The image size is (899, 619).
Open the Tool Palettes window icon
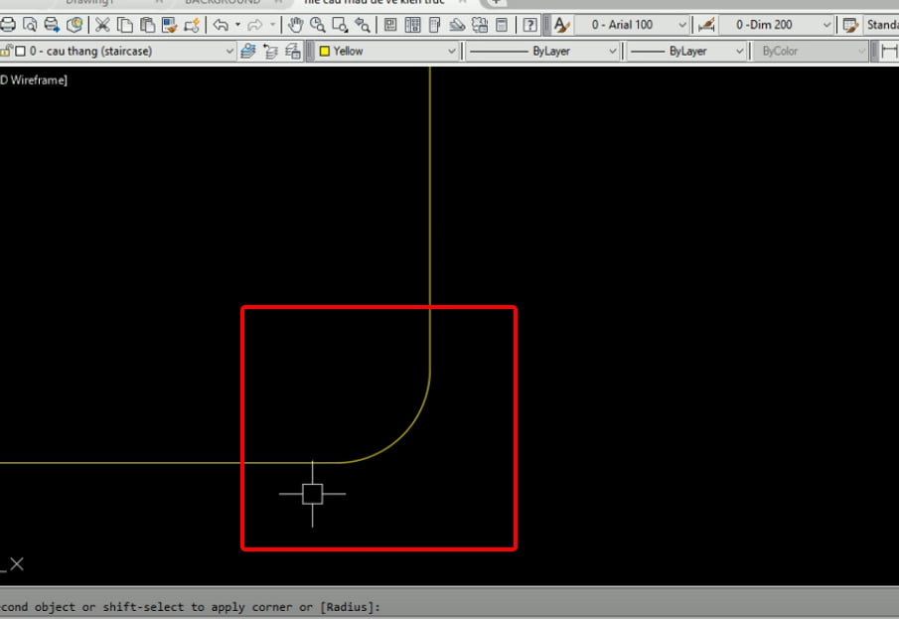tap(434, 25)
